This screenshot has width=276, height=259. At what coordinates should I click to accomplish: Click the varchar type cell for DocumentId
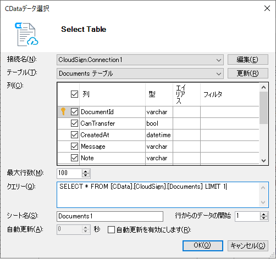tap(159, 112)
